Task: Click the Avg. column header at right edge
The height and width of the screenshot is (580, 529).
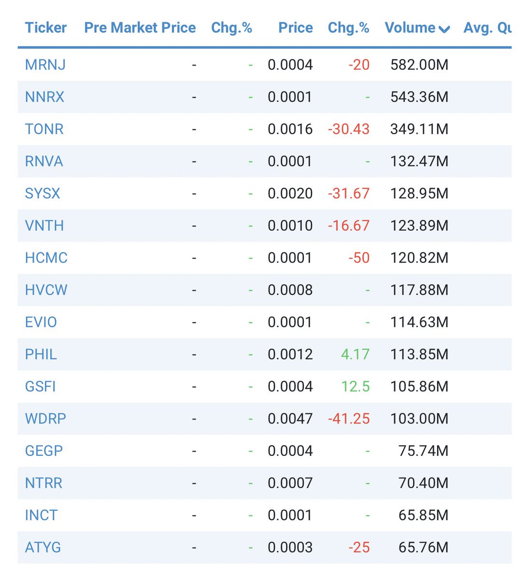Action: (x=487, y=28)
